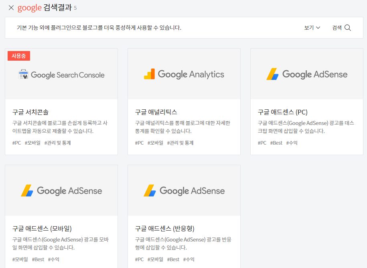Click #관리 및 통계 tag on 구글 애널리틱스 card

pyautogui.click(x=180, y=143)
